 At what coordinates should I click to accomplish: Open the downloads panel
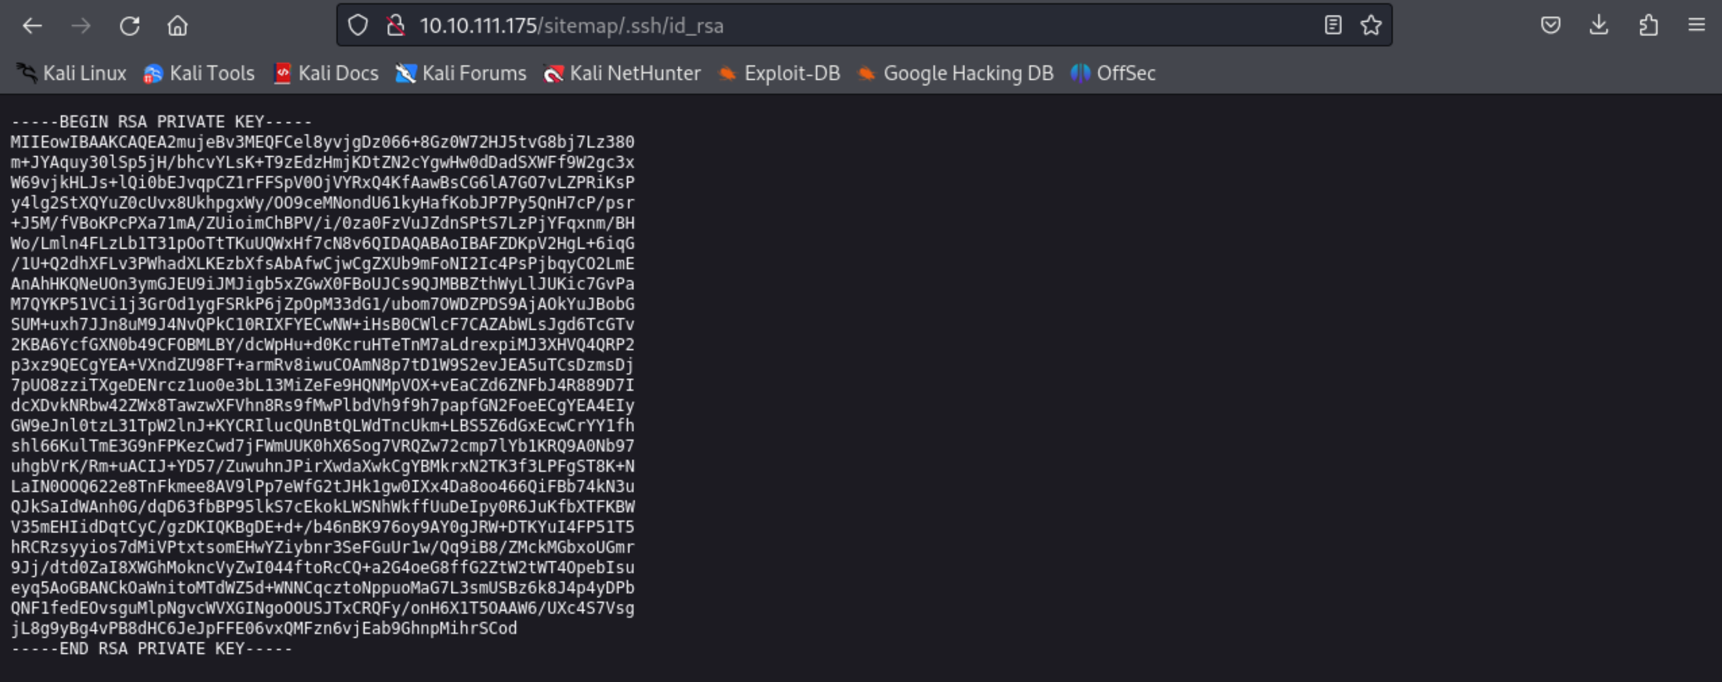(1599, 25)
